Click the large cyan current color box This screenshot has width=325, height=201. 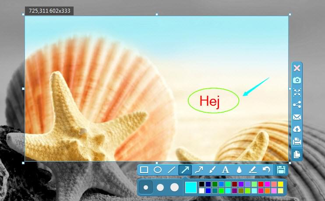click(x=191, y=187)
